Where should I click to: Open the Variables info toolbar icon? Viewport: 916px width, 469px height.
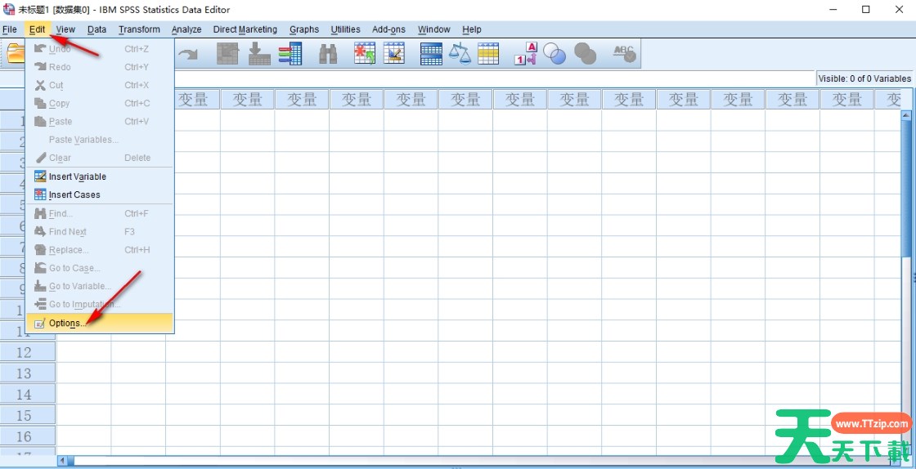point(290,54)
